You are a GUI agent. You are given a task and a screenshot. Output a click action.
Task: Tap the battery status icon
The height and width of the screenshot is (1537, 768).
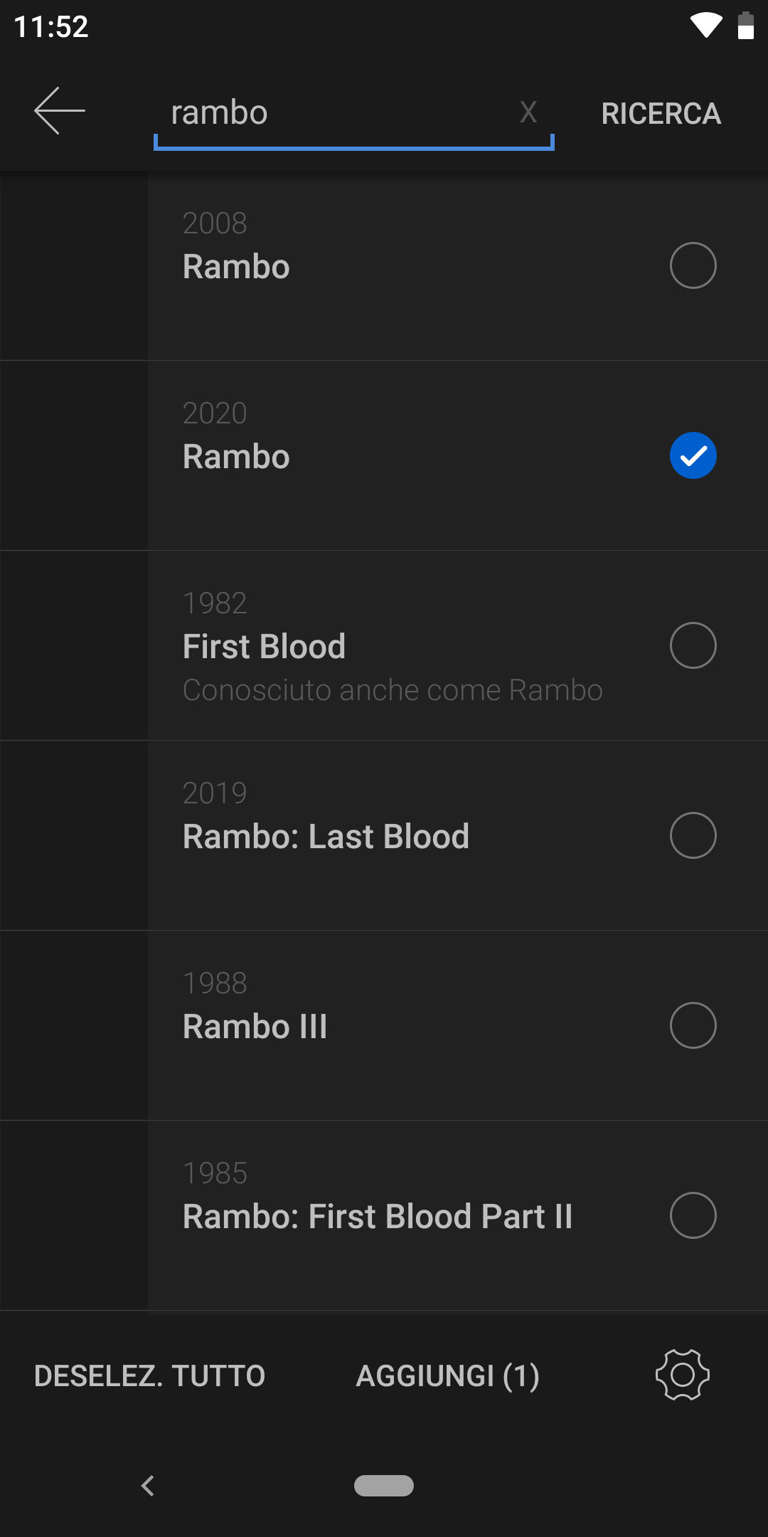[x=745, y=26]
